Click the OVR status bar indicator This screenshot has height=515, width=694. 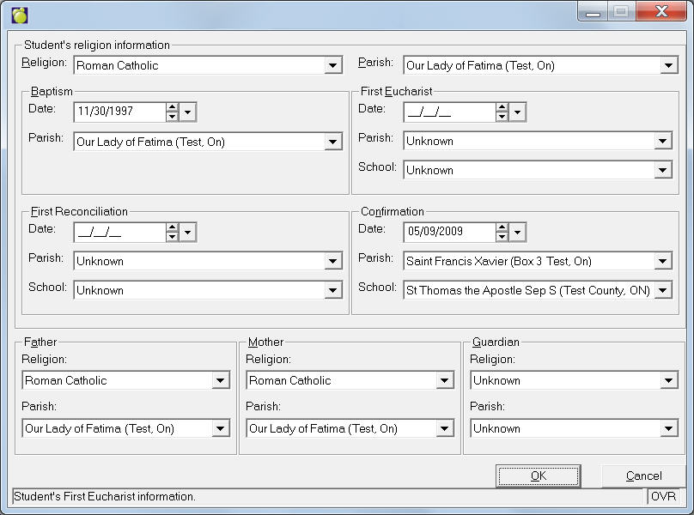[x=663, y=496]
